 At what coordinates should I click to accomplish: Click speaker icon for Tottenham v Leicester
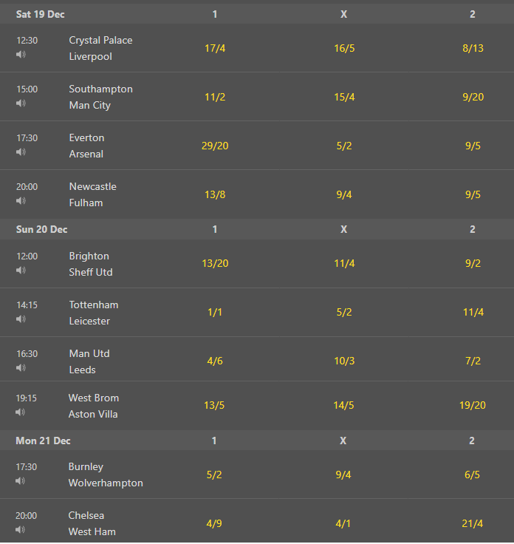[x=21, y=319]
